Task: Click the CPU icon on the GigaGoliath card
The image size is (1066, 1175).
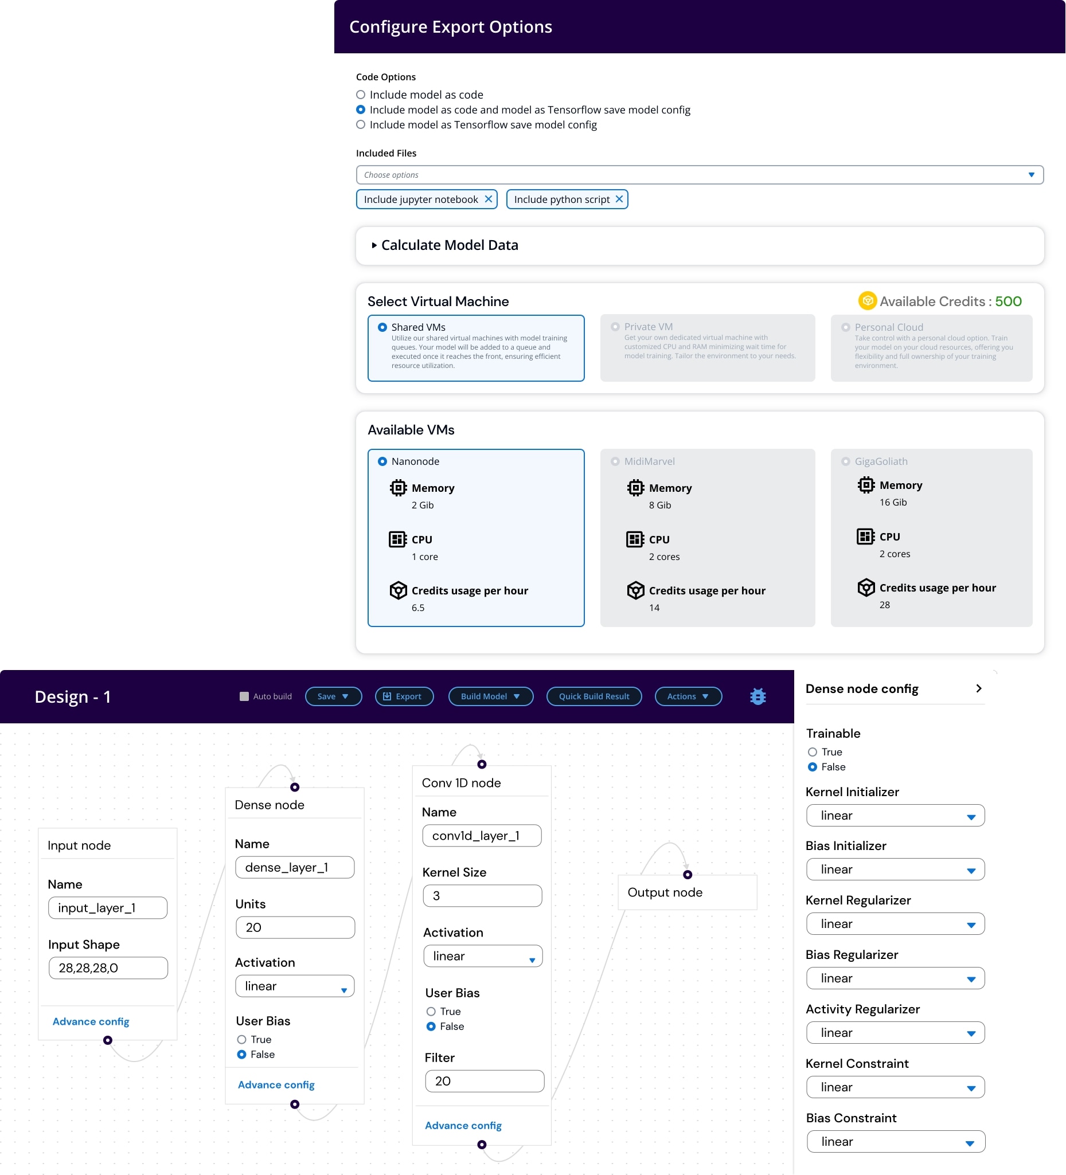Action: 865,536
